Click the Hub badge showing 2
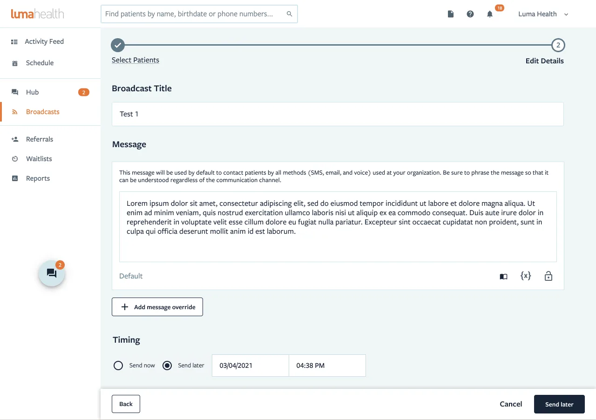This screenshot has height=420, width=596. [x=83, y=92]
